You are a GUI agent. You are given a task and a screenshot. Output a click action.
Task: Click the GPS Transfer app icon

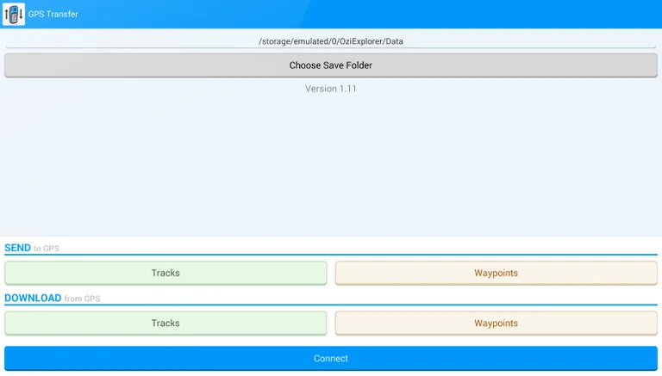(14, 14)
